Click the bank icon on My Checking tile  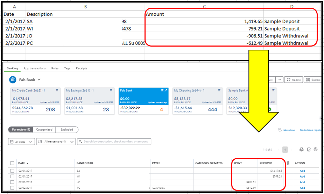point(219,90)
